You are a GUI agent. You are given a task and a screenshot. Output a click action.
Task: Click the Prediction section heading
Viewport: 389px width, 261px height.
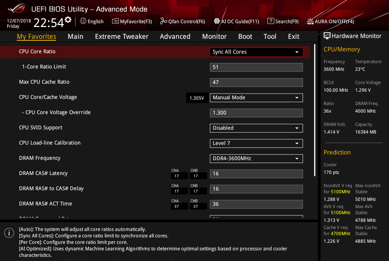point(337,152)
